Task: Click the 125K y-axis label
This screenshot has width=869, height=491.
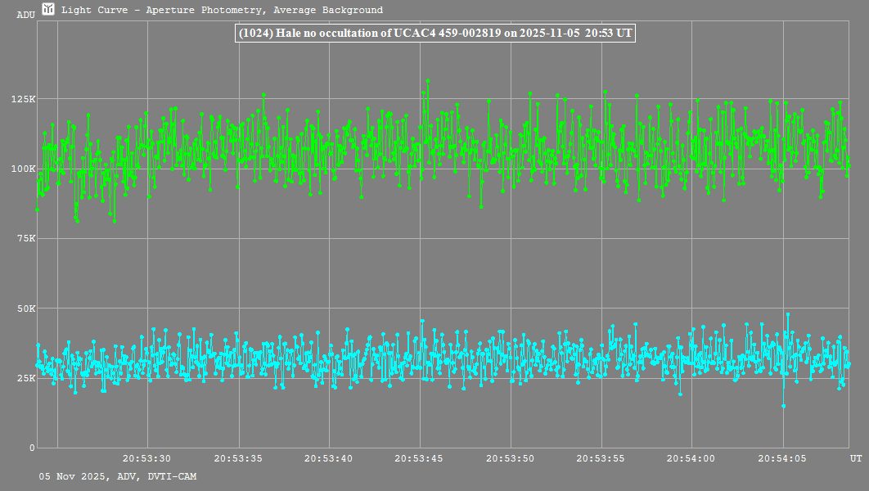Action: [23, 99]
